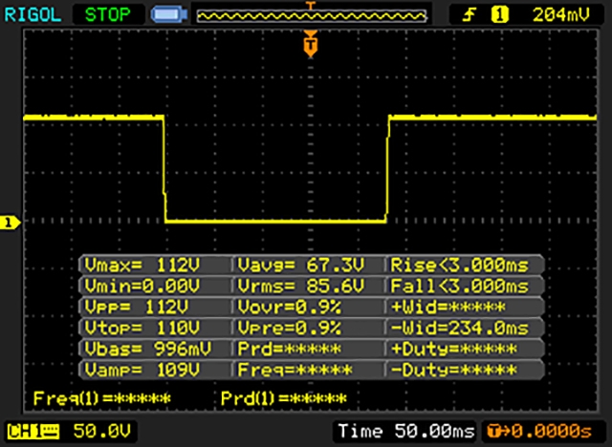Screen dimensions: 612x447
Task: Click the rising edge trigger icon
Action: click(x=470, y=15)
